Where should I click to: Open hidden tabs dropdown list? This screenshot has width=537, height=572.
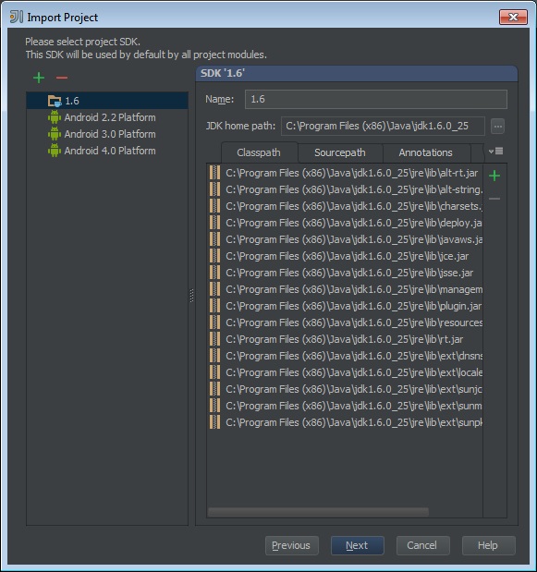tap(495, 151)
